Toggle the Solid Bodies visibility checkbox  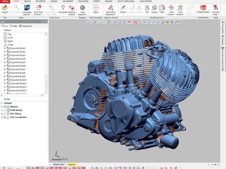coord(5,110)
